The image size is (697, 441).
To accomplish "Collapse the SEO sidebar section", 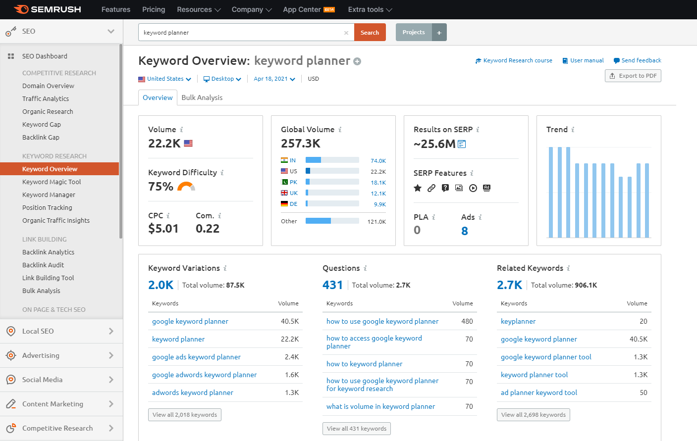I will (x=111, y=31).
